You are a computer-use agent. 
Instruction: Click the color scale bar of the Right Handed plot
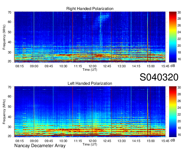173,37
